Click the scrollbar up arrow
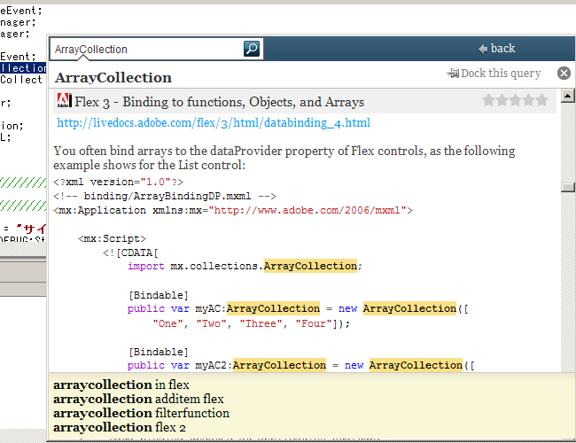576x443 pixels. [567, 96]
